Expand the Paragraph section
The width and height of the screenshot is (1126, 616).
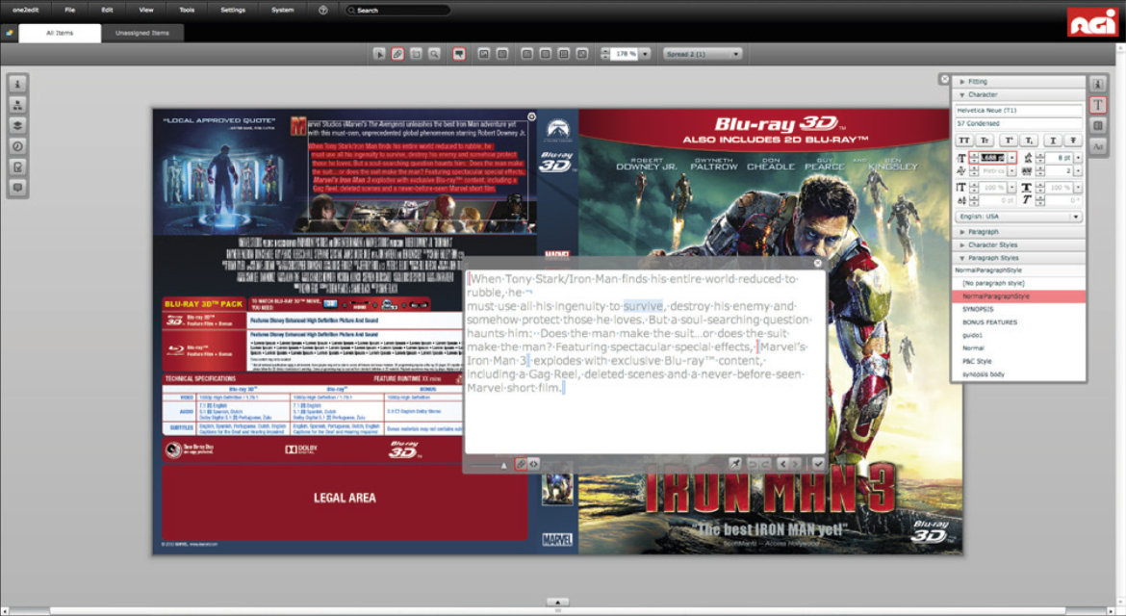click(1018, 232)
